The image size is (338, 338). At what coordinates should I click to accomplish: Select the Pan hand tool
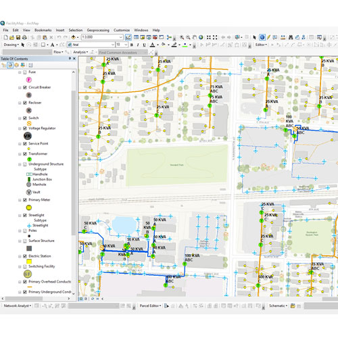pyautogui.click(x=194, y=37)
